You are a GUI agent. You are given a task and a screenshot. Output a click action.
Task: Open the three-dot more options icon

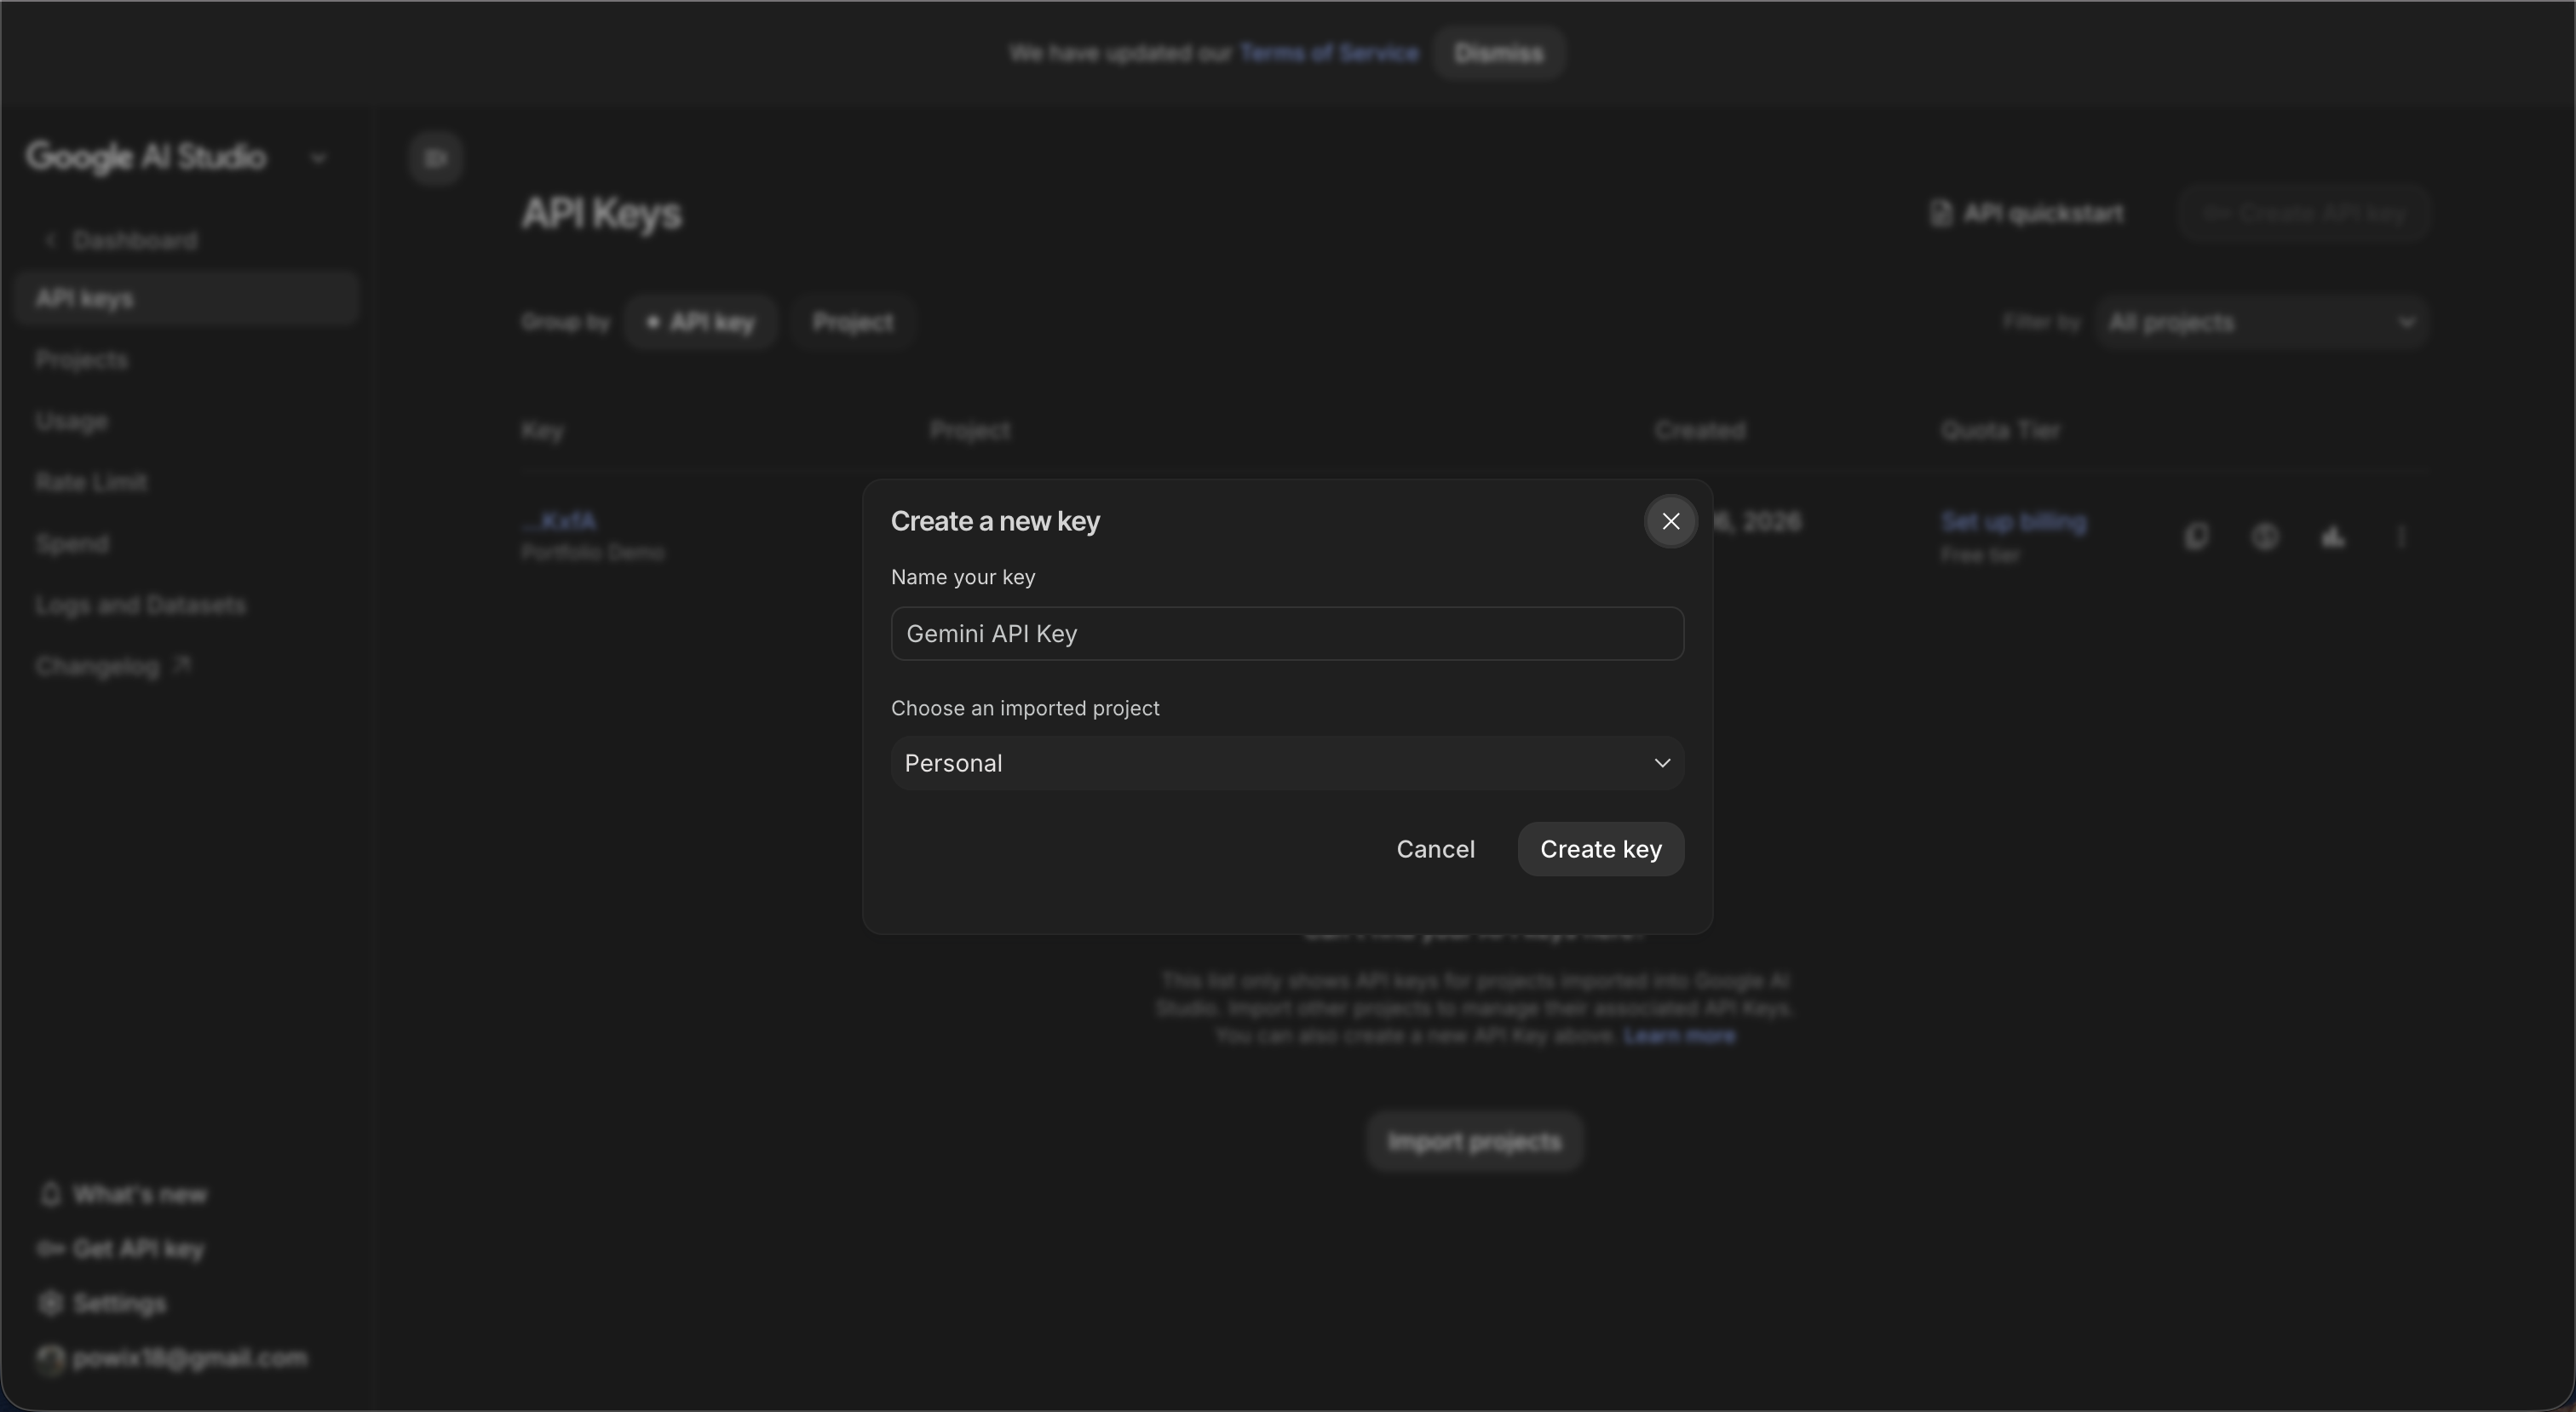click(x=2401, y=537)
